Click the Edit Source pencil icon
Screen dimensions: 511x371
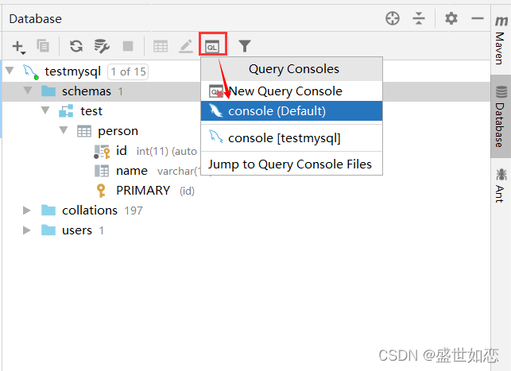pos(186,46)
